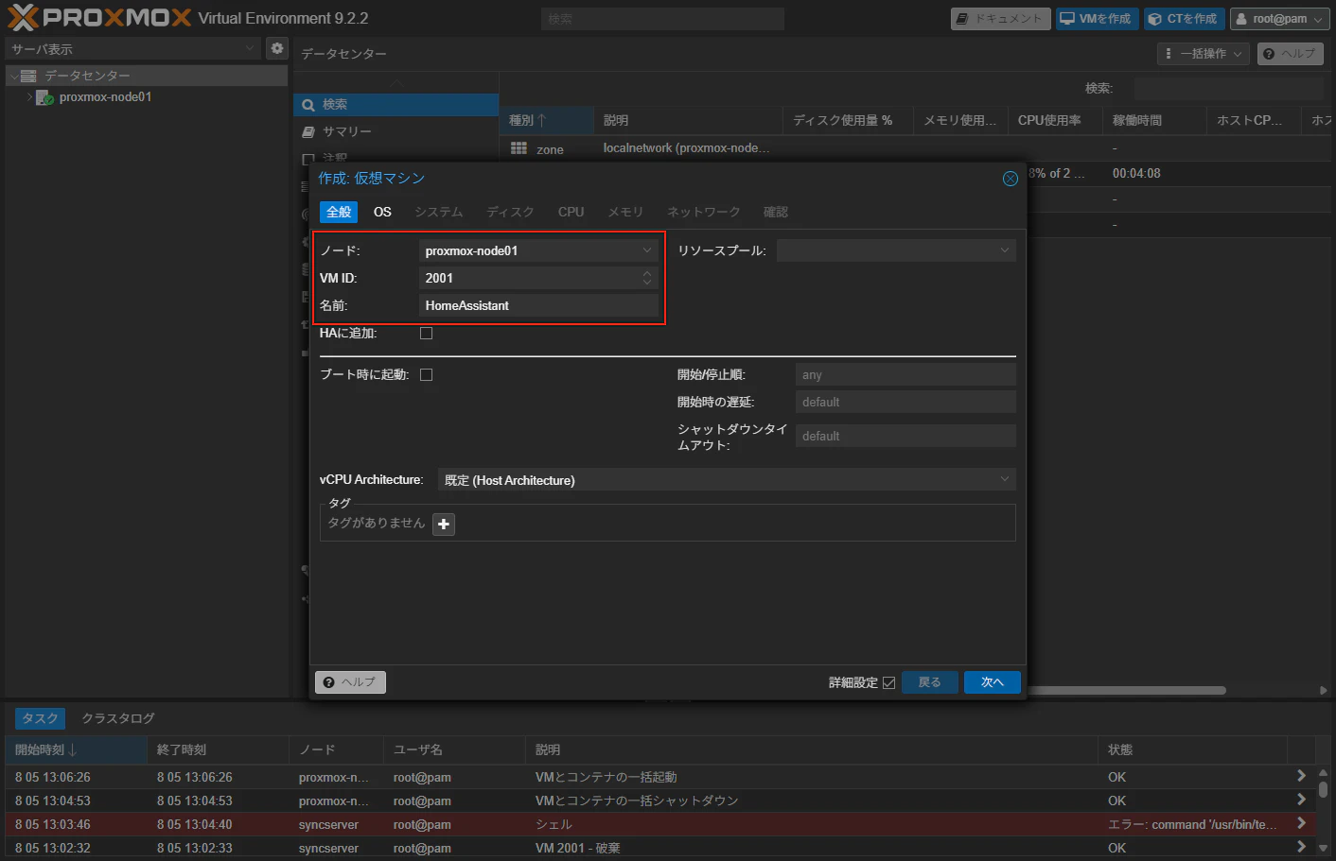Switch to the ネットワーク tab
Image resolution: width=1336 pixels, height=861 pixels.
click(704, 212)
